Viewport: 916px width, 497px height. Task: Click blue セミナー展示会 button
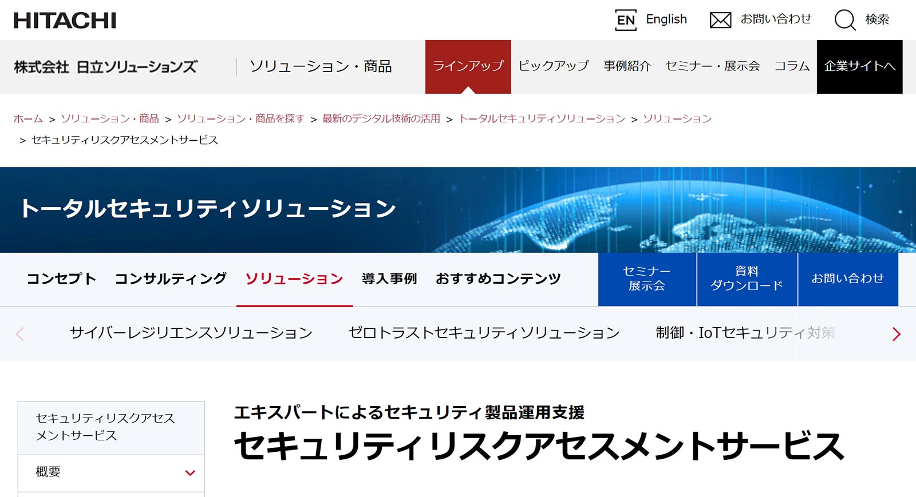coord(647,279)
